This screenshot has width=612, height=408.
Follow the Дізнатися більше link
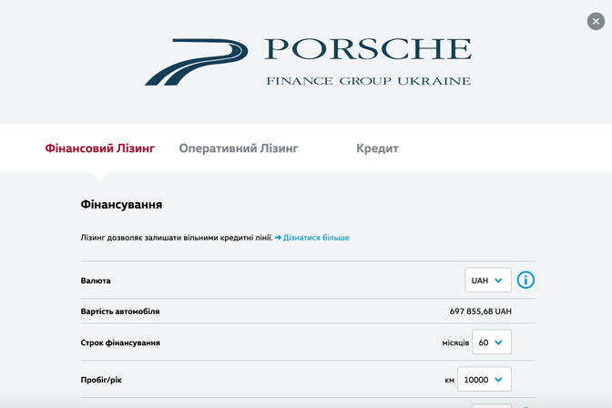point(316,238)
